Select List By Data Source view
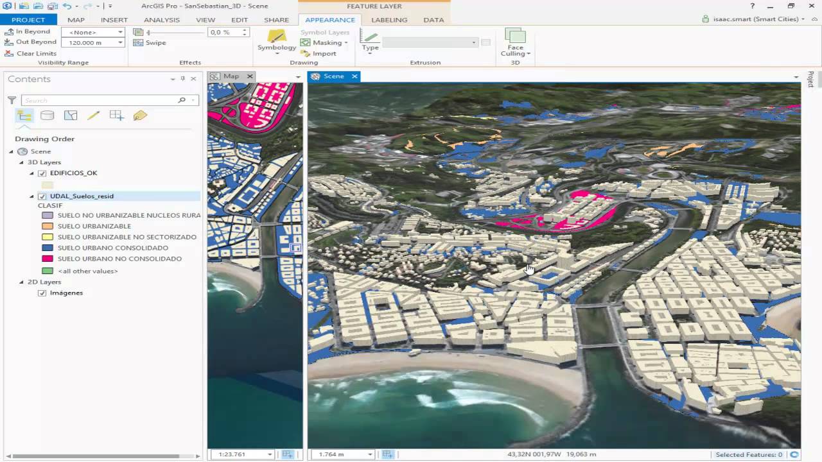Viewport: 822px width, 462px height. click(x=47, y=116)
